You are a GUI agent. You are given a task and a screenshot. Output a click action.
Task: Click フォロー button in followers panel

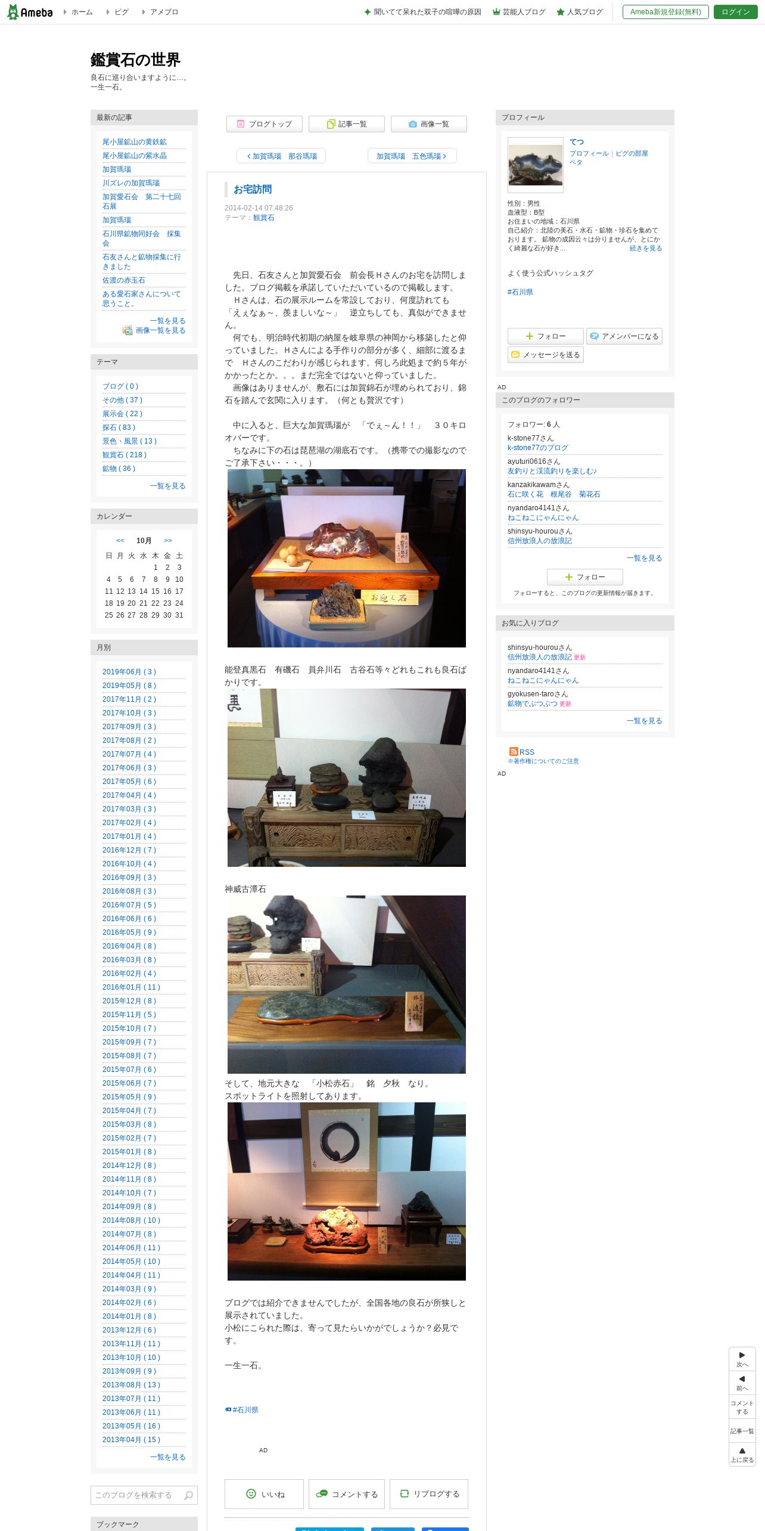(x=584, y=577)
